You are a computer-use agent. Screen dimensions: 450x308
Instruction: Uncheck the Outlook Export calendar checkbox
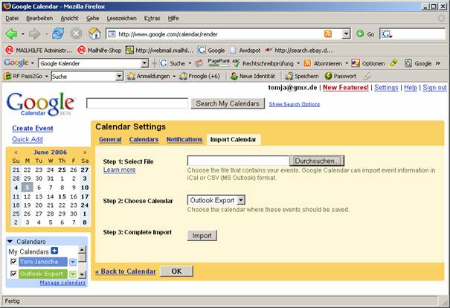(x=13, y=274)
